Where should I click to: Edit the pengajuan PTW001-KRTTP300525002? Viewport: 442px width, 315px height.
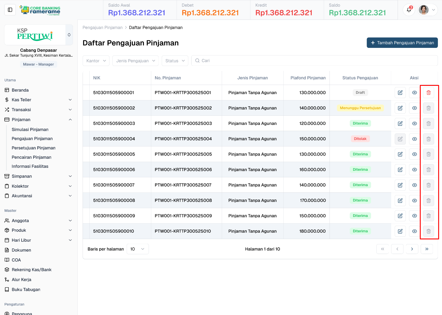tap(400, 108)
